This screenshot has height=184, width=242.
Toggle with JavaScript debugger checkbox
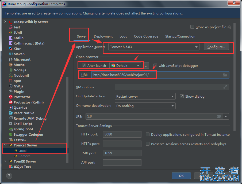point(155,66)
